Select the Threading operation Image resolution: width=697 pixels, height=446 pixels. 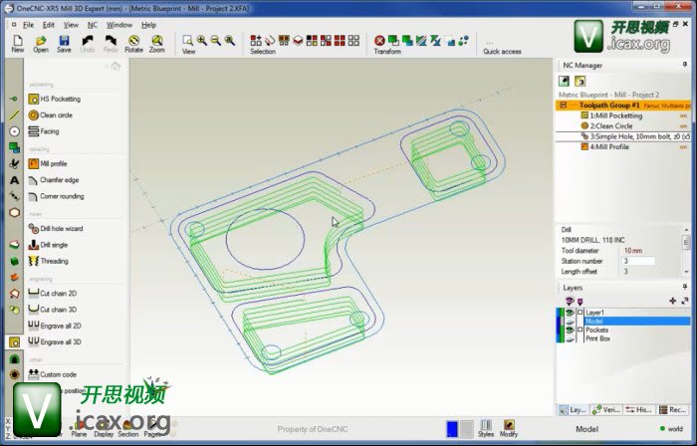(48, 261)
